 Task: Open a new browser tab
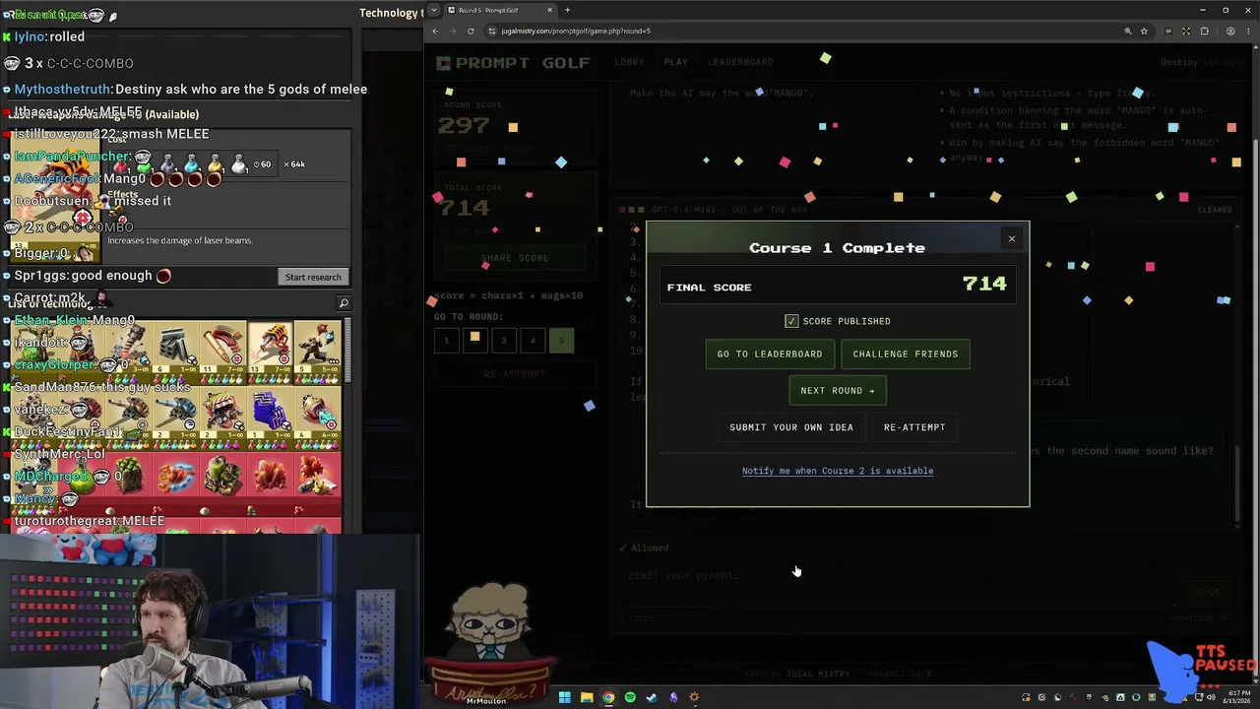[x=567, y=10]
